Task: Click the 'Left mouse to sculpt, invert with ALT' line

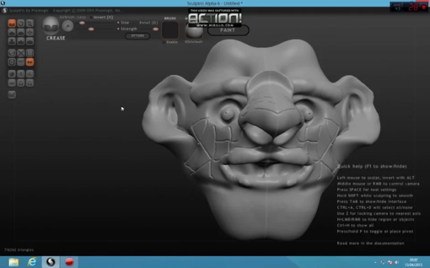Action: point(375,178)
